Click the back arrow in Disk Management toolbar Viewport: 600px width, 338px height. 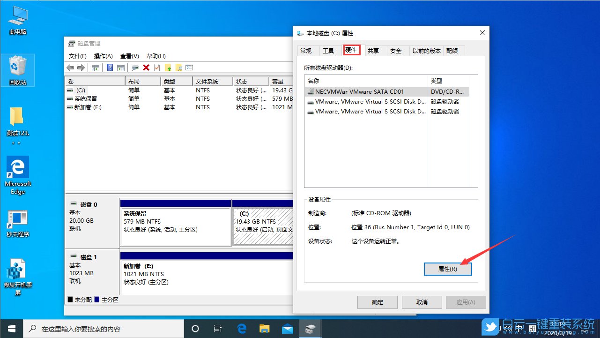point(70,67)
